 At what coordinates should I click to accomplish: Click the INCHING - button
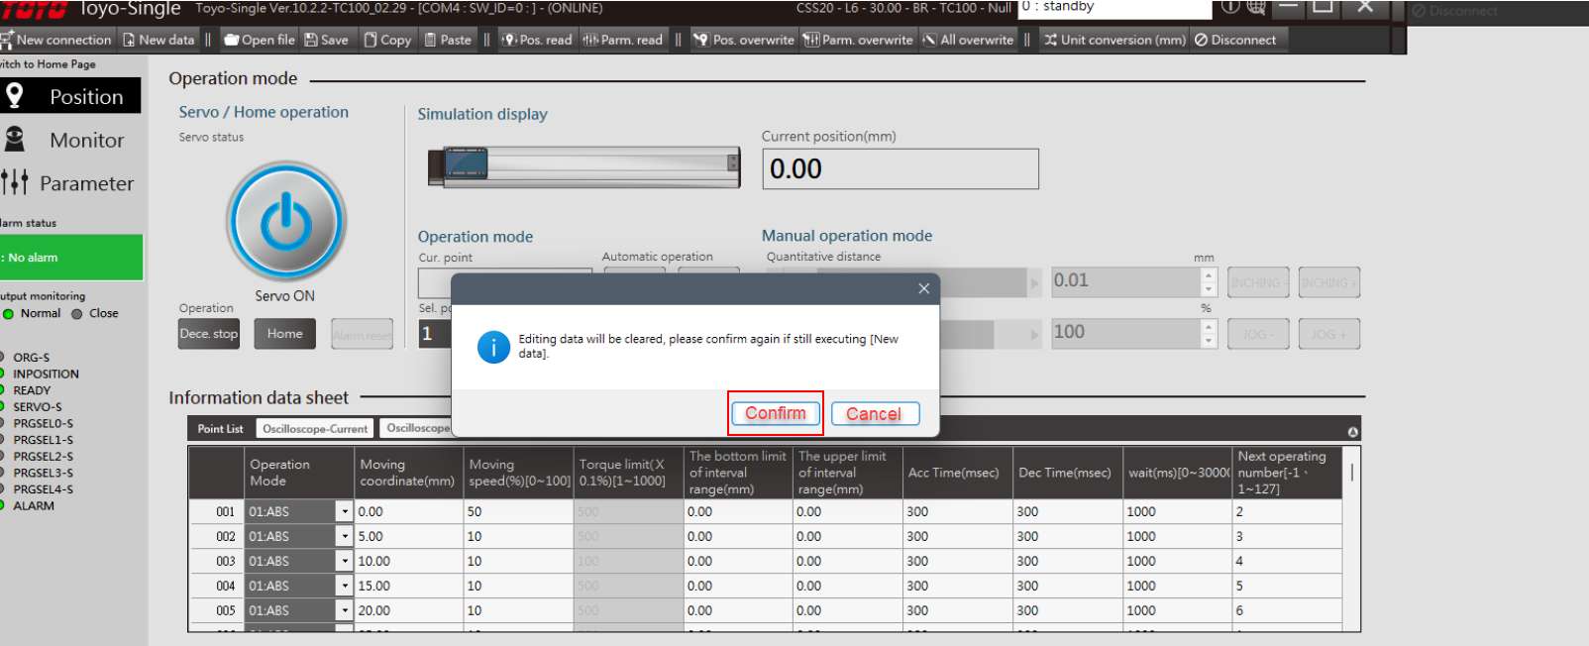(1258, 282)
